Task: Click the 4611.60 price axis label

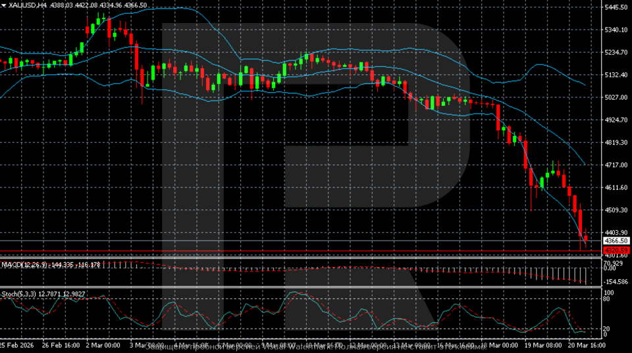Action: click(614, 187)
